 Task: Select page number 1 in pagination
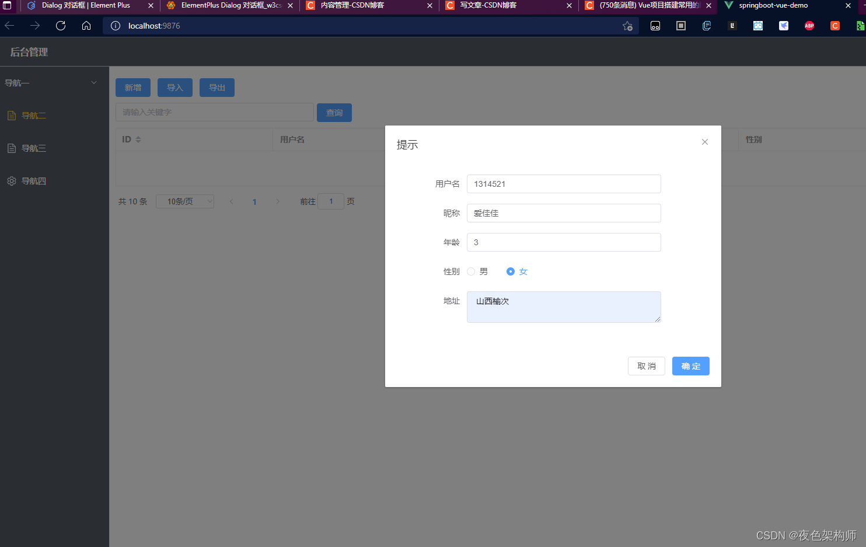(254, 202)
